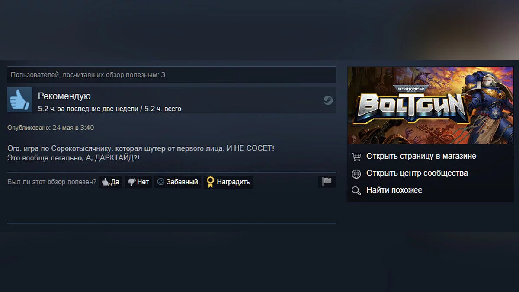
Task: Give an award with Наградить
Action: point(228,182)
